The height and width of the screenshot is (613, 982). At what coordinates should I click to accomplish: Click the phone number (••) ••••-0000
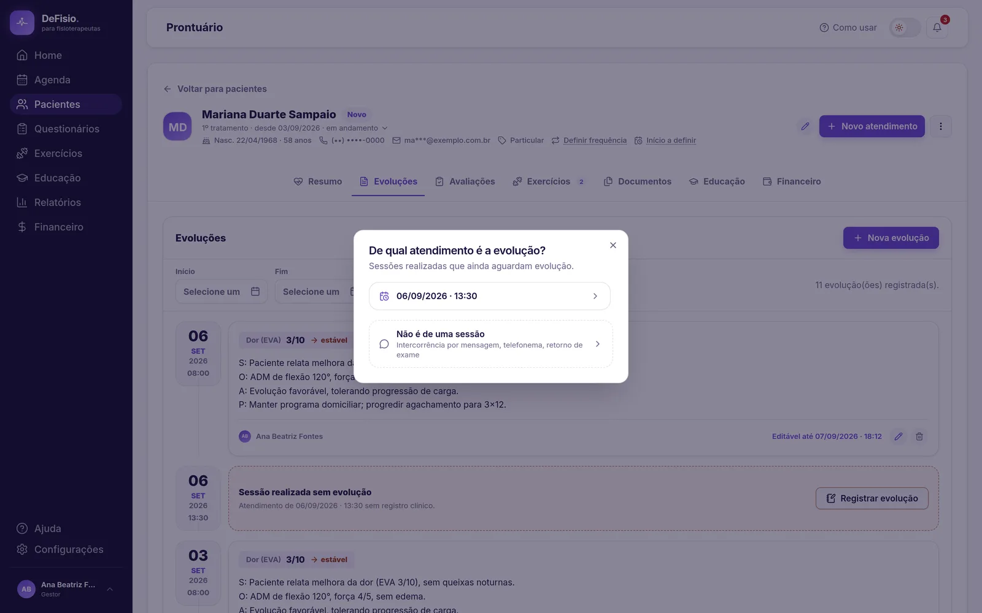pyautogui.click(x=358, y=140)
